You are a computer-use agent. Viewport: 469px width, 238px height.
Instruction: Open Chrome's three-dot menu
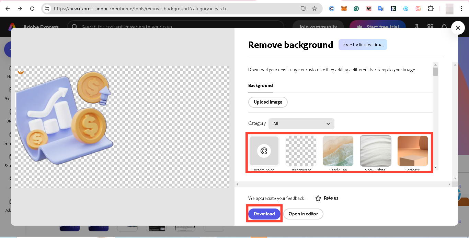[x=462, y=9]
